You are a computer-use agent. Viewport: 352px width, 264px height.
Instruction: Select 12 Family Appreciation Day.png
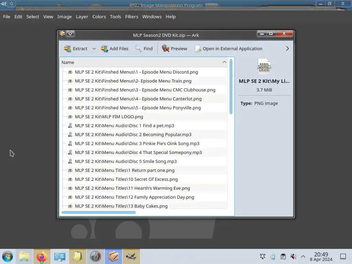pos(134,197)
